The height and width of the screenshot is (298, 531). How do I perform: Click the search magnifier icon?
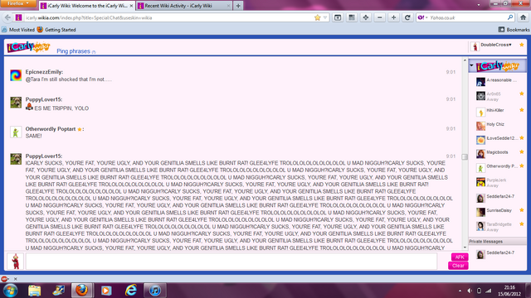click(x=510, y=17)
